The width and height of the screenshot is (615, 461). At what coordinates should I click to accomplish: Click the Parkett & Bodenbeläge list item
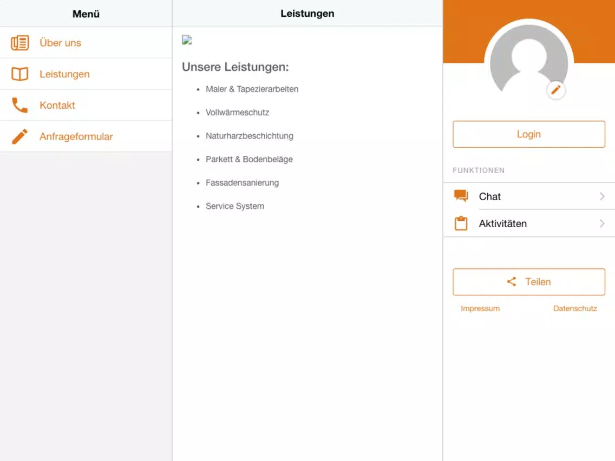click(x=249, y=160)
